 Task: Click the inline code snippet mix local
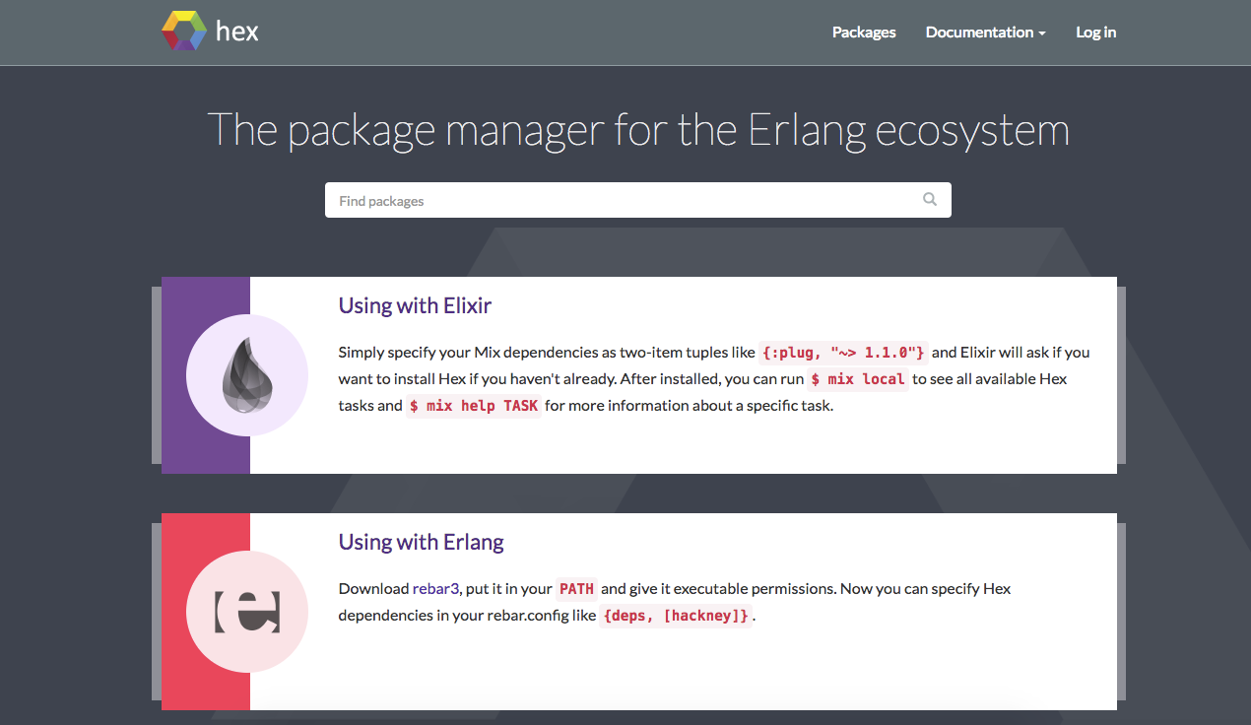857,378
